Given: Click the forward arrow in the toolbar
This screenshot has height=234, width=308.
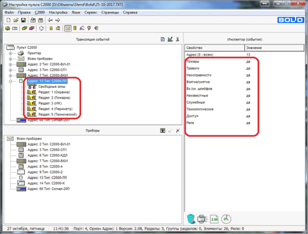Looking at the screenshot, I should [x=58, y=20].
